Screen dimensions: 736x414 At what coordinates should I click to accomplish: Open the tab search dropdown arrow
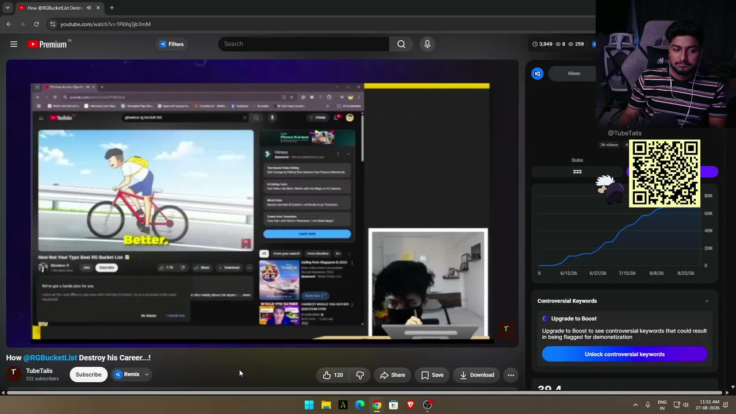tap(7, 8)
